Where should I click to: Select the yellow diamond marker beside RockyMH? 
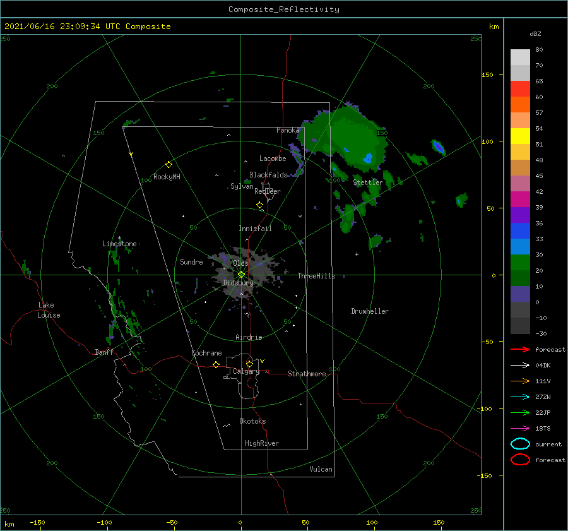[169, 165]
